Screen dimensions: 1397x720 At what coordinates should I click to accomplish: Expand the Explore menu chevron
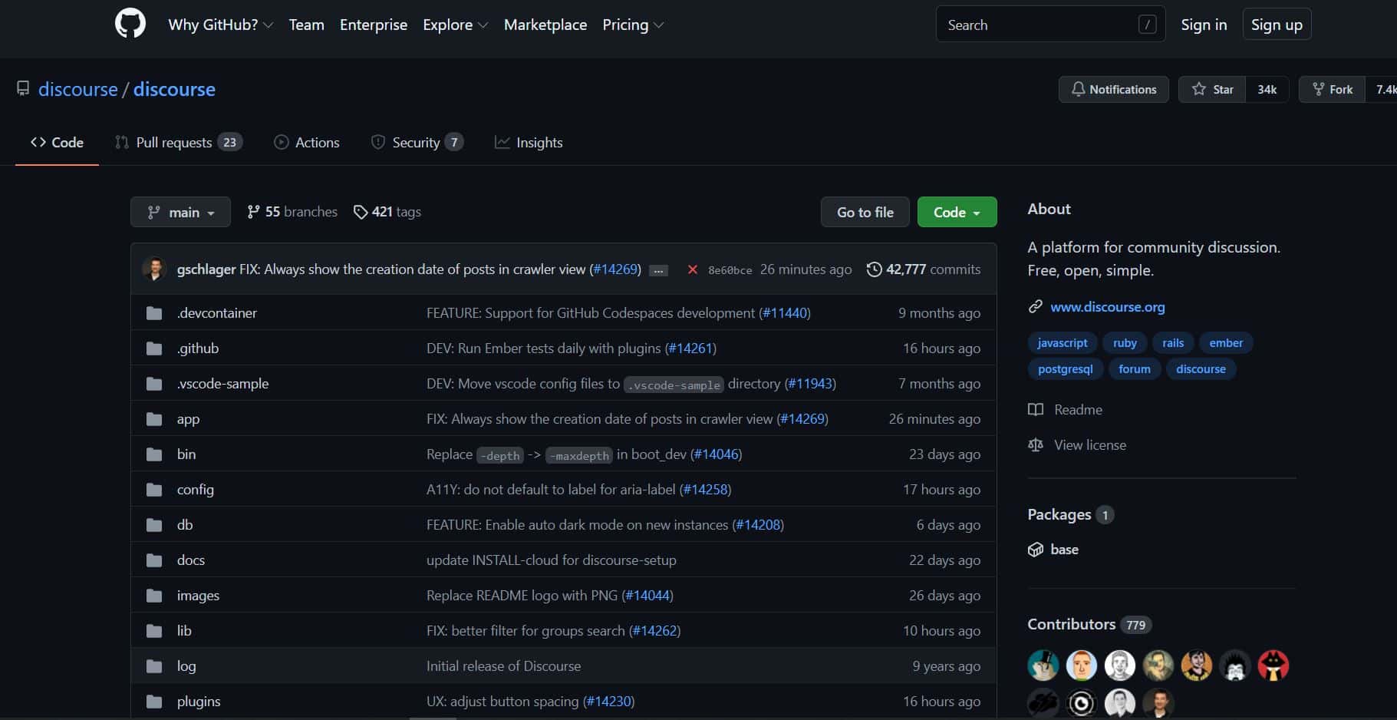(x=484, y=25)
